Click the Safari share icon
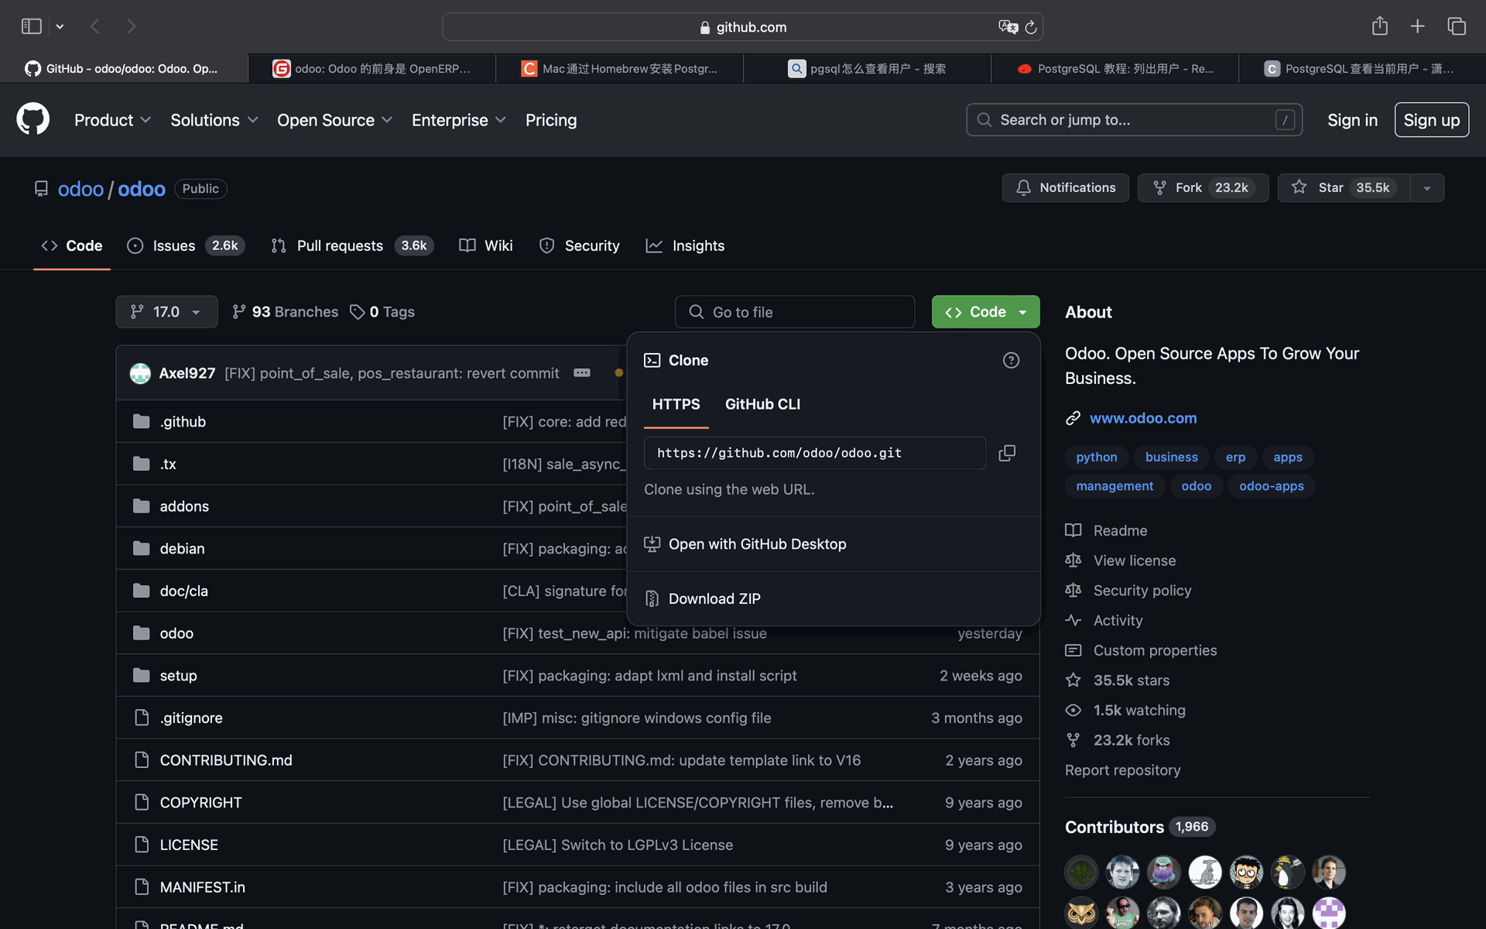This screenshot has width=1486, height=929. pos(1379,26)
